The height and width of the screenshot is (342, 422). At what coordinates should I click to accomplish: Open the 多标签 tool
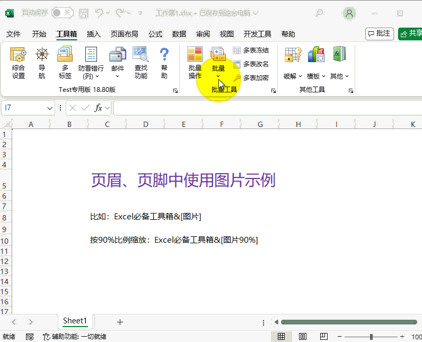(x=65, y=63)
